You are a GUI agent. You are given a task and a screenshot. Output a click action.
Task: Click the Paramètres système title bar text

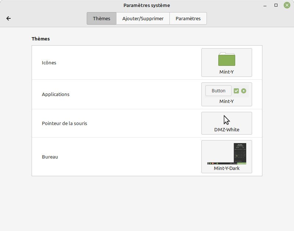tap(147, 5)
